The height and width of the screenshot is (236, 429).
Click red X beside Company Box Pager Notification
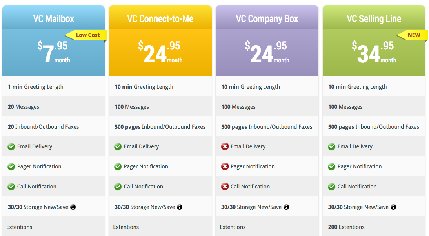(225, 166)
